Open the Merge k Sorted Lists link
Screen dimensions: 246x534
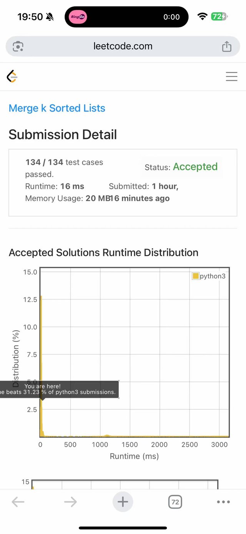click(x=57, y=108)
